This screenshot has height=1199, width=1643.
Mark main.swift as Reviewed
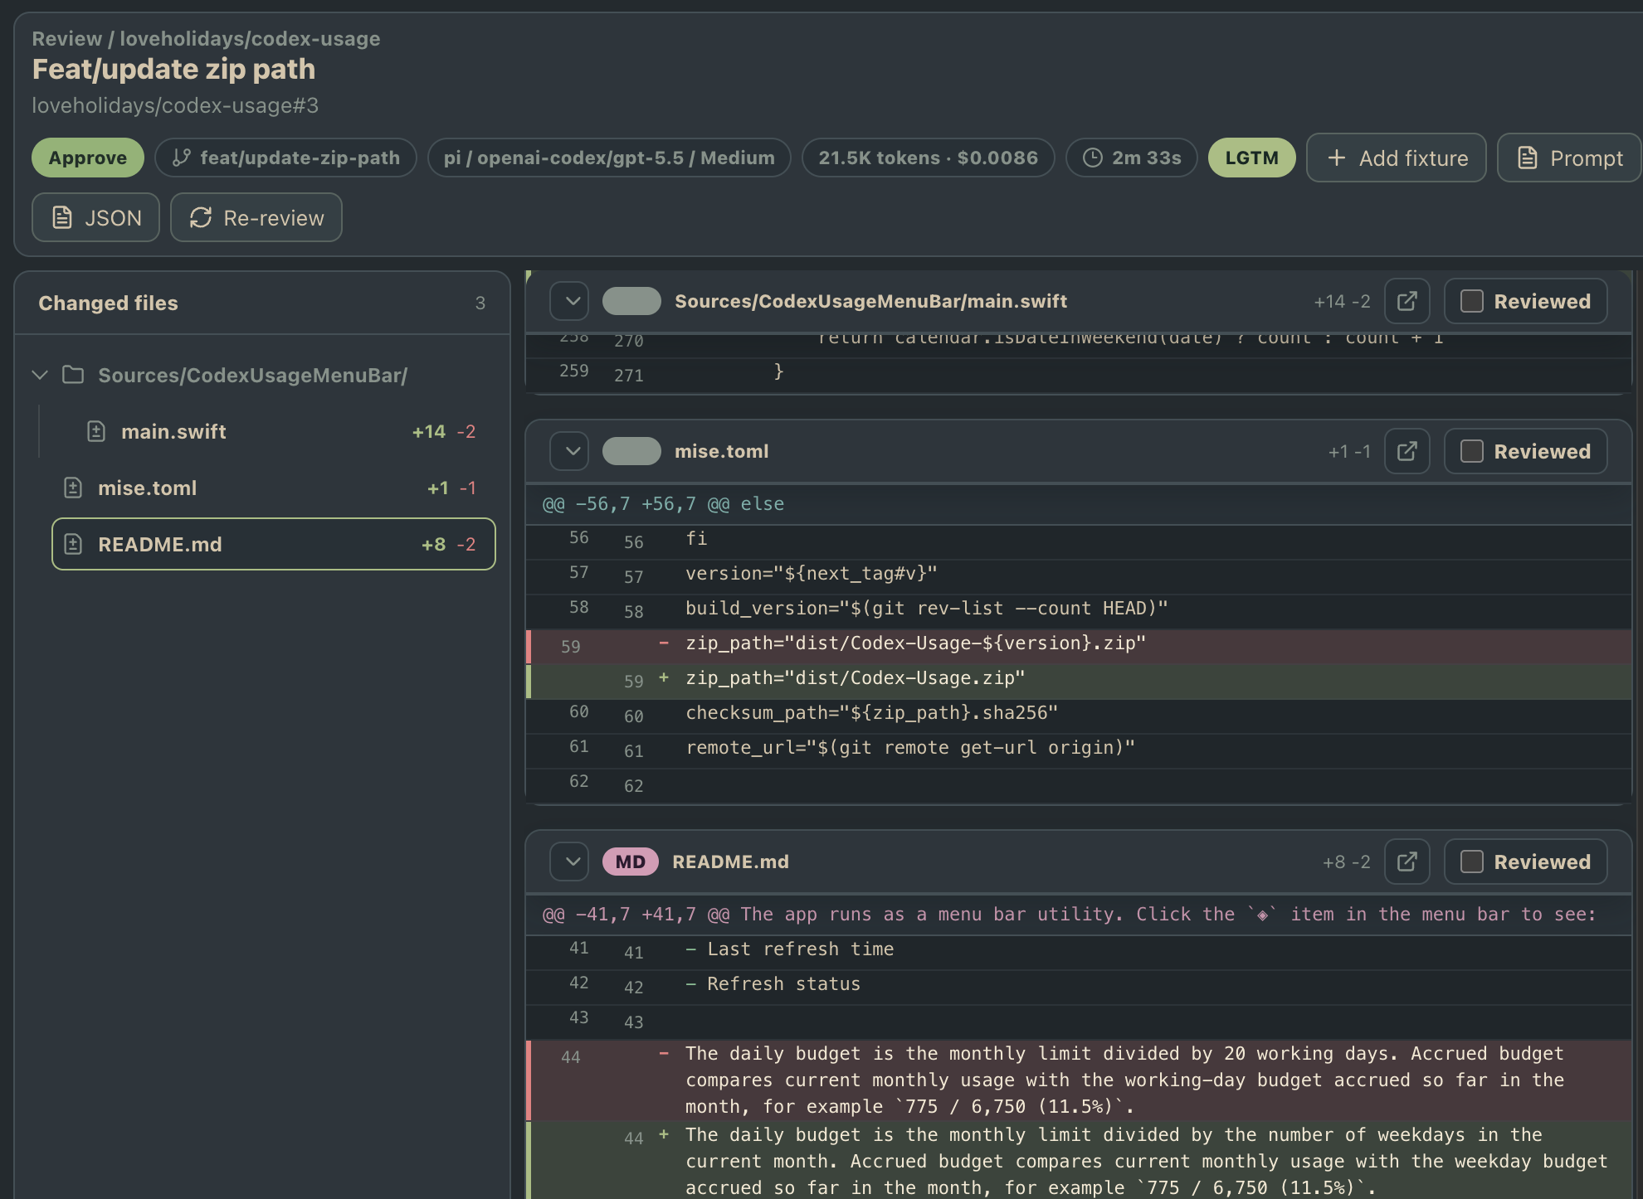1525,301
